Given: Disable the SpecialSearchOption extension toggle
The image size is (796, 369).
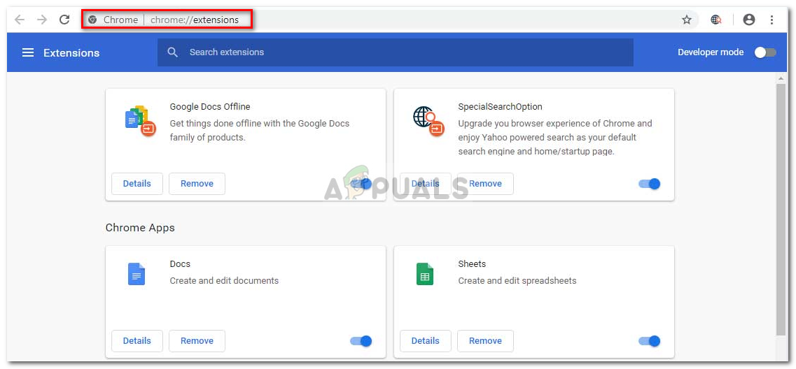Looking at the screenshot, I should click(649, 184).
